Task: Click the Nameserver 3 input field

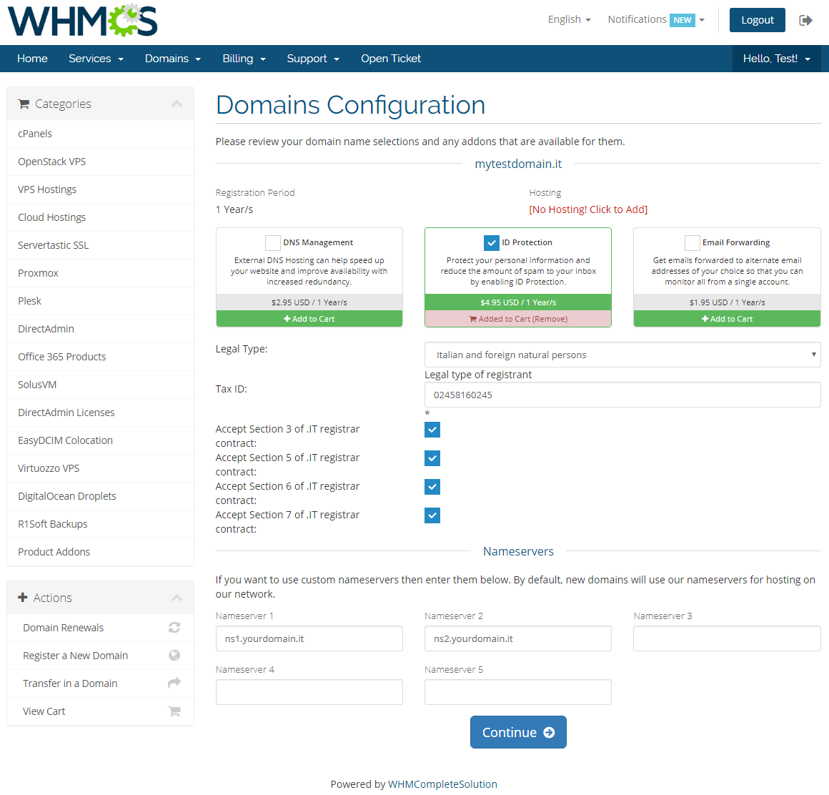Action: pyautogui.click(x=726, y=638)
